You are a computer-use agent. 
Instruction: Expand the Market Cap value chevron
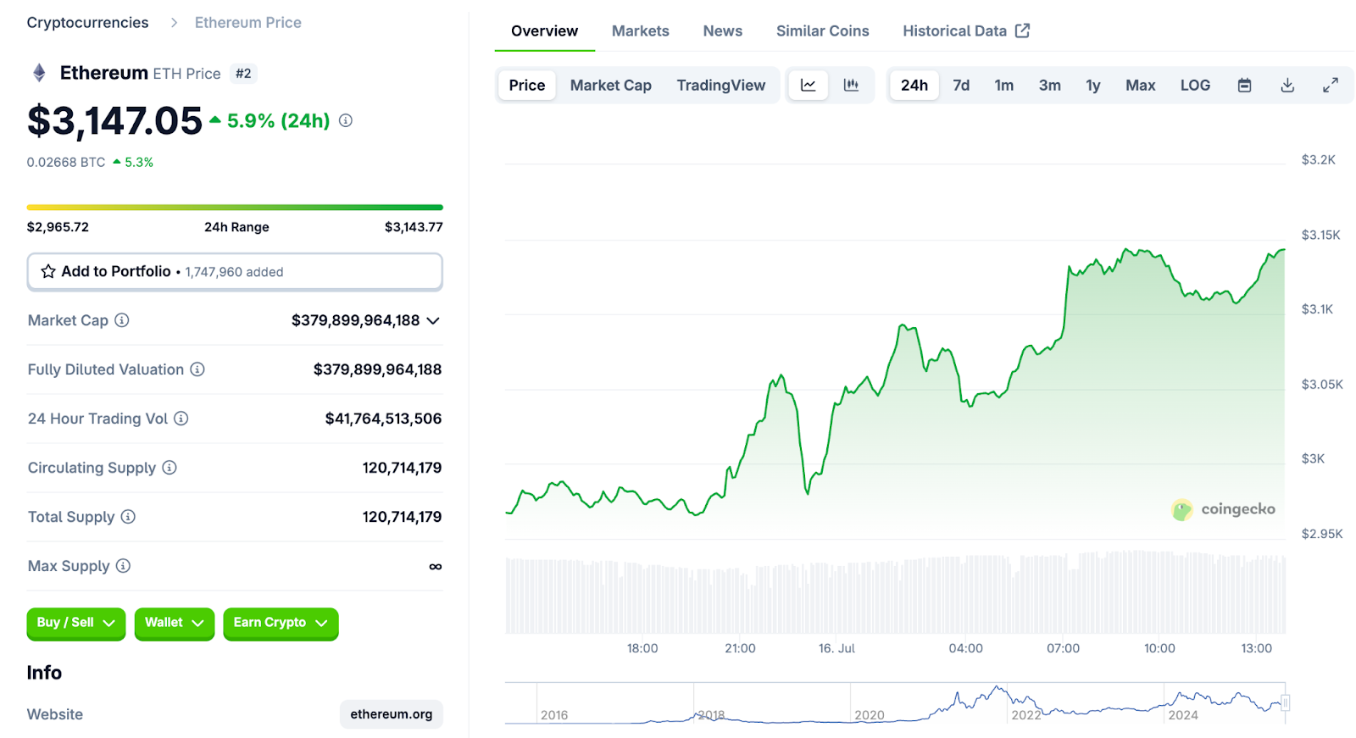point(433,320)
